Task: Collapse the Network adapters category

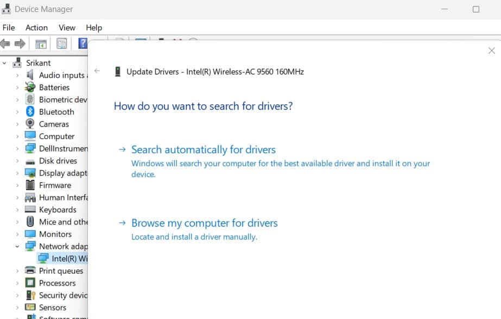Action: 17,246
